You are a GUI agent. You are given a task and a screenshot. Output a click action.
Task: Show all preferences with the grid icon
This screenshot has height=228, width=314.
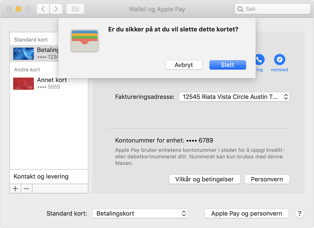point(75,9)
